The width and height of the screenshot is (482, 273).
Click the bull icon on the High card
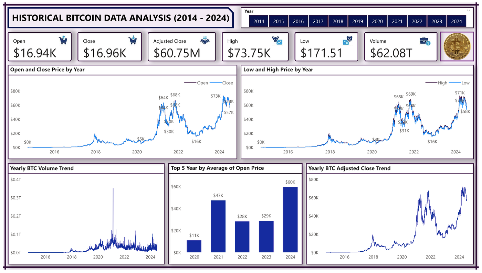277,40
